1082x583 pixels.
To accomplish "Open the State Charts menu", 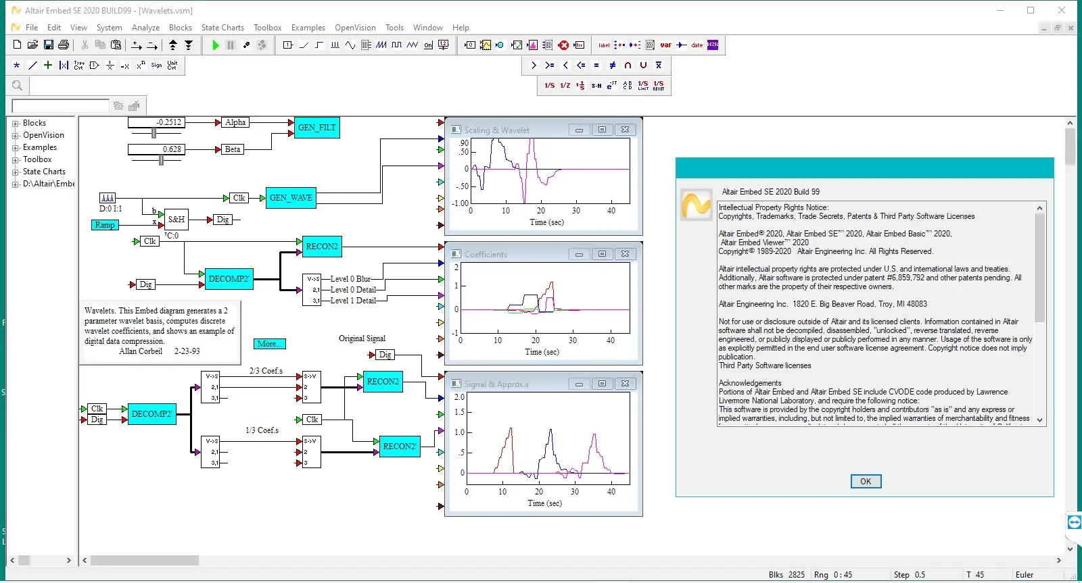I will (222, 28).
